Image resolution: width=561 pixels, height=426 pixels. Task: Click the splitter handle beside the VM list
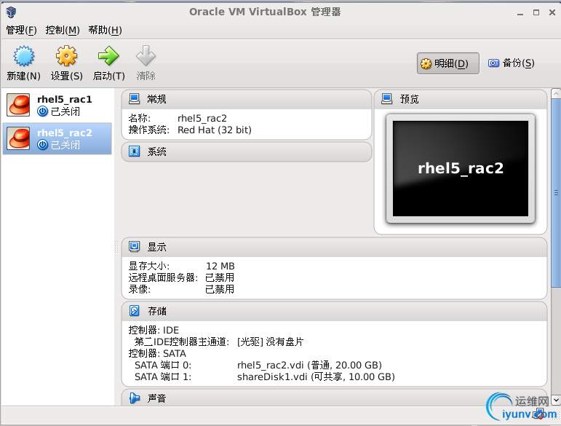point(116,247)
